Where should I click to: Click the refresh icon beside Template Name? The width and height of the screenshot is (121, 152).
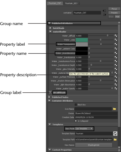[x=115, y=134]
